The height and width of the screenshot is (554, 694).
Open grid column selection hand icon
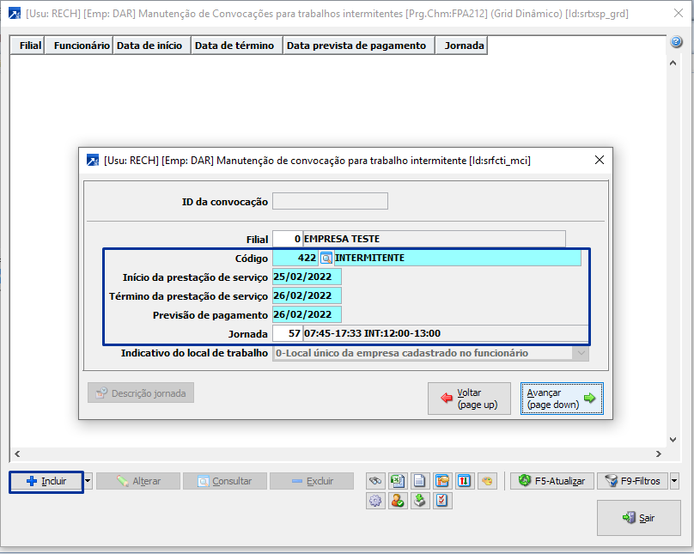[442, 481]
